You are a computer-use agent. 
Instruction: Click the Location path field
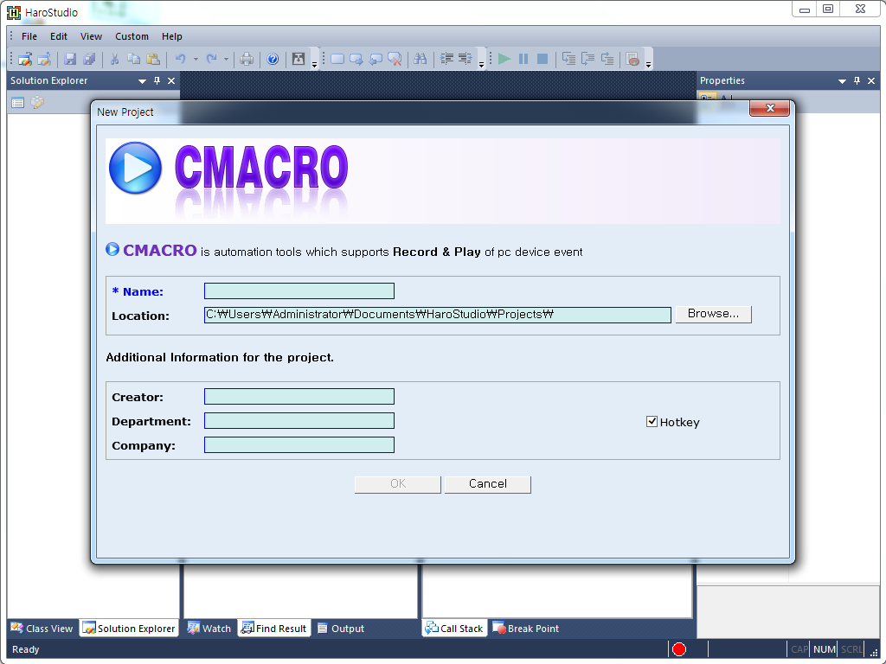(437, 315)
